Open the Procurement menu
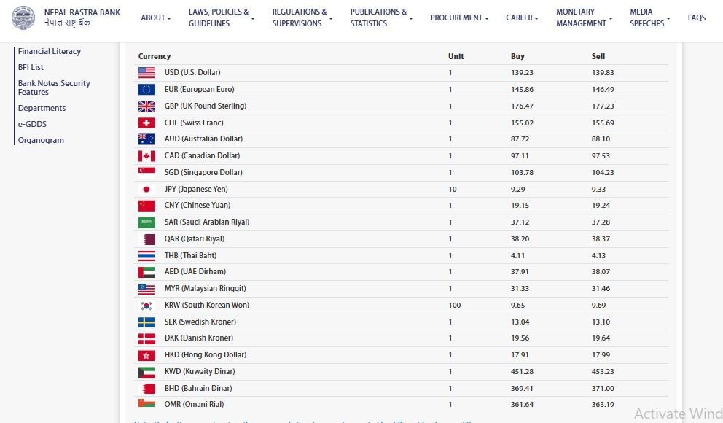 point(459,18)
